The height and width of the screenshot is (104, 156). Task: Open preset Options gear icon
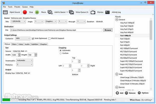(139, 93)
